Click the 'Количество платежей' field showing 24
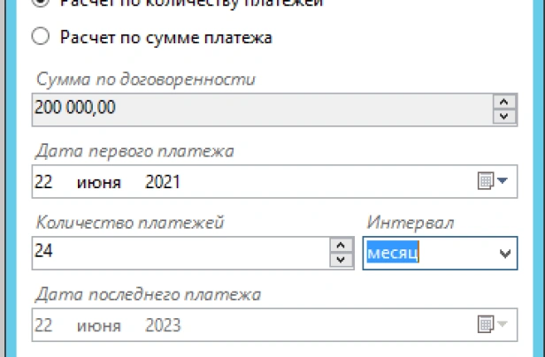The height and width of the screenshot is (357, 545). pos(177,253)
